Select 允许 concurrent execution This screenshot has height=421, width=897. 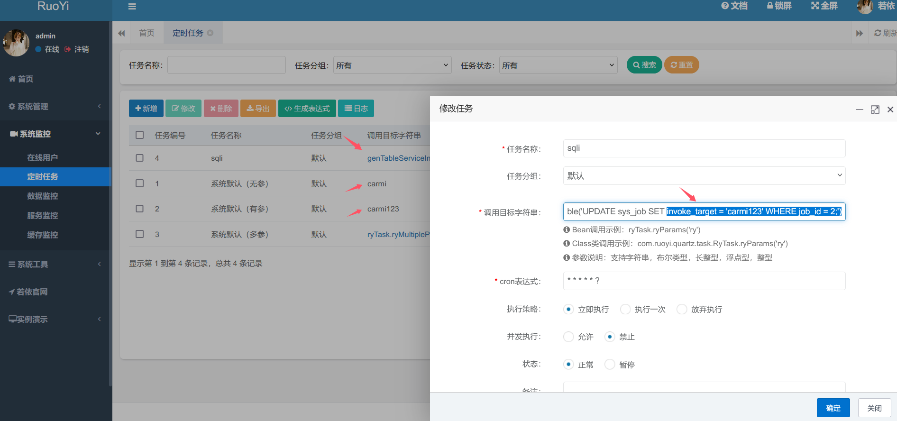pos(568,337)
